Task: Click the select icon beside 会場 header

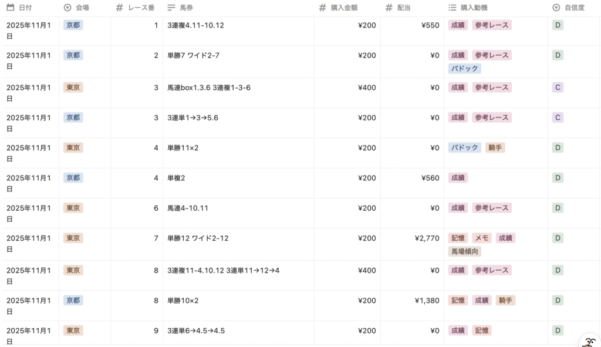Action: [67, 8]
